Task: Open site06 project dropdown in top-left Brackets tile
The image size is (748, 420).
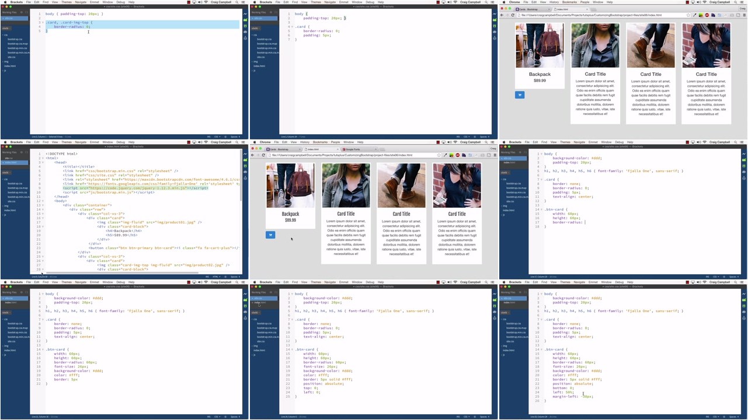Action: 6,28
